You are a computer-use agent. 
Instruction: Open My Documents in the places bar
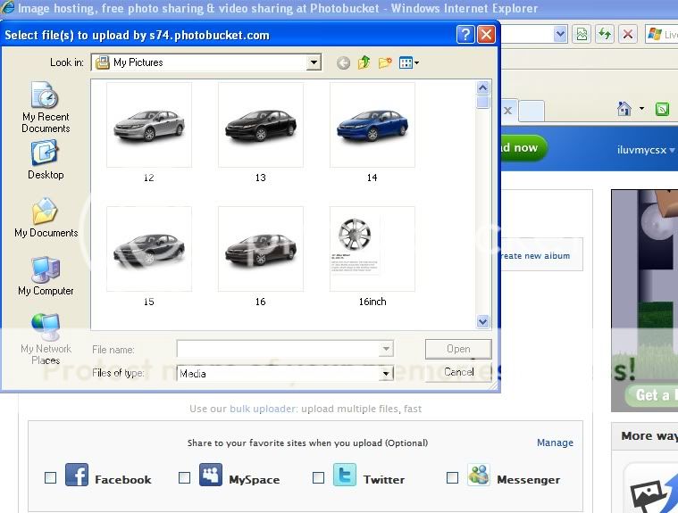(46, 219)
